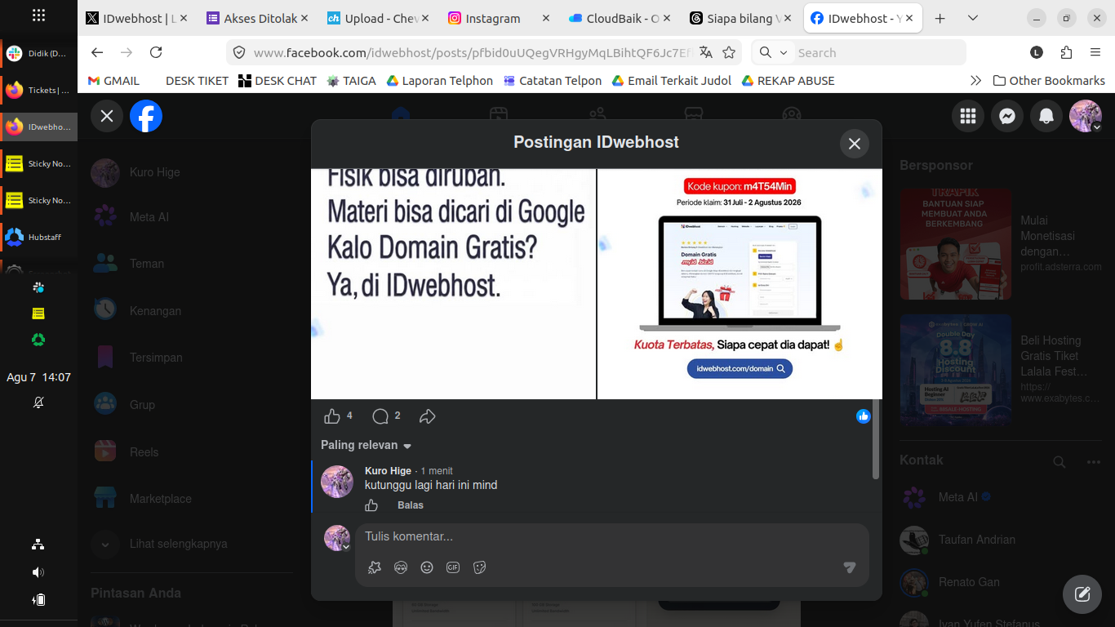
Task: Open the network connections tray icon
Action: (x=38, y=545)
